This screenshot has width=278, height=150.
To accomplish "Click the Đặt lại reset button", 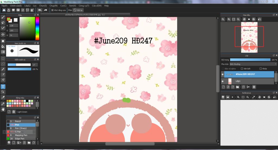I will 78,10.
